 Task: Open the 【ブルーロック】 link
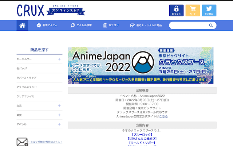click(x=142, y=135)
